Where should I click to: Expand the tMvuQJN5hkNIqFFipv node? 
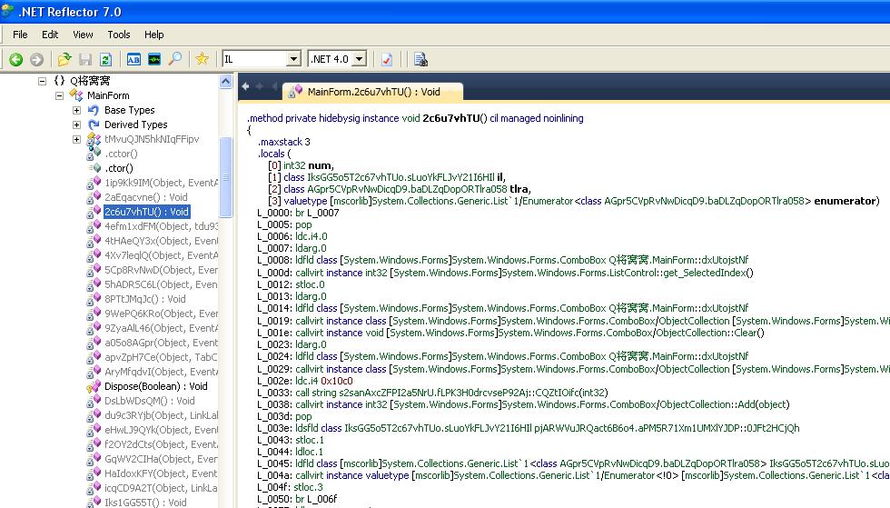tap(76, 139)
